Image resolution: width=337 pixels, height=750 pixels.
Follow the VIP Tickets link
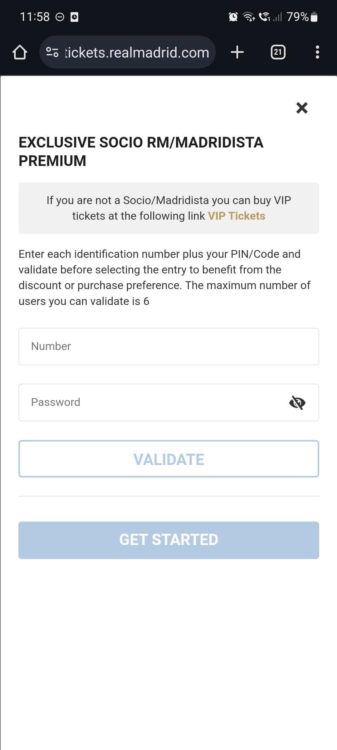237,216
